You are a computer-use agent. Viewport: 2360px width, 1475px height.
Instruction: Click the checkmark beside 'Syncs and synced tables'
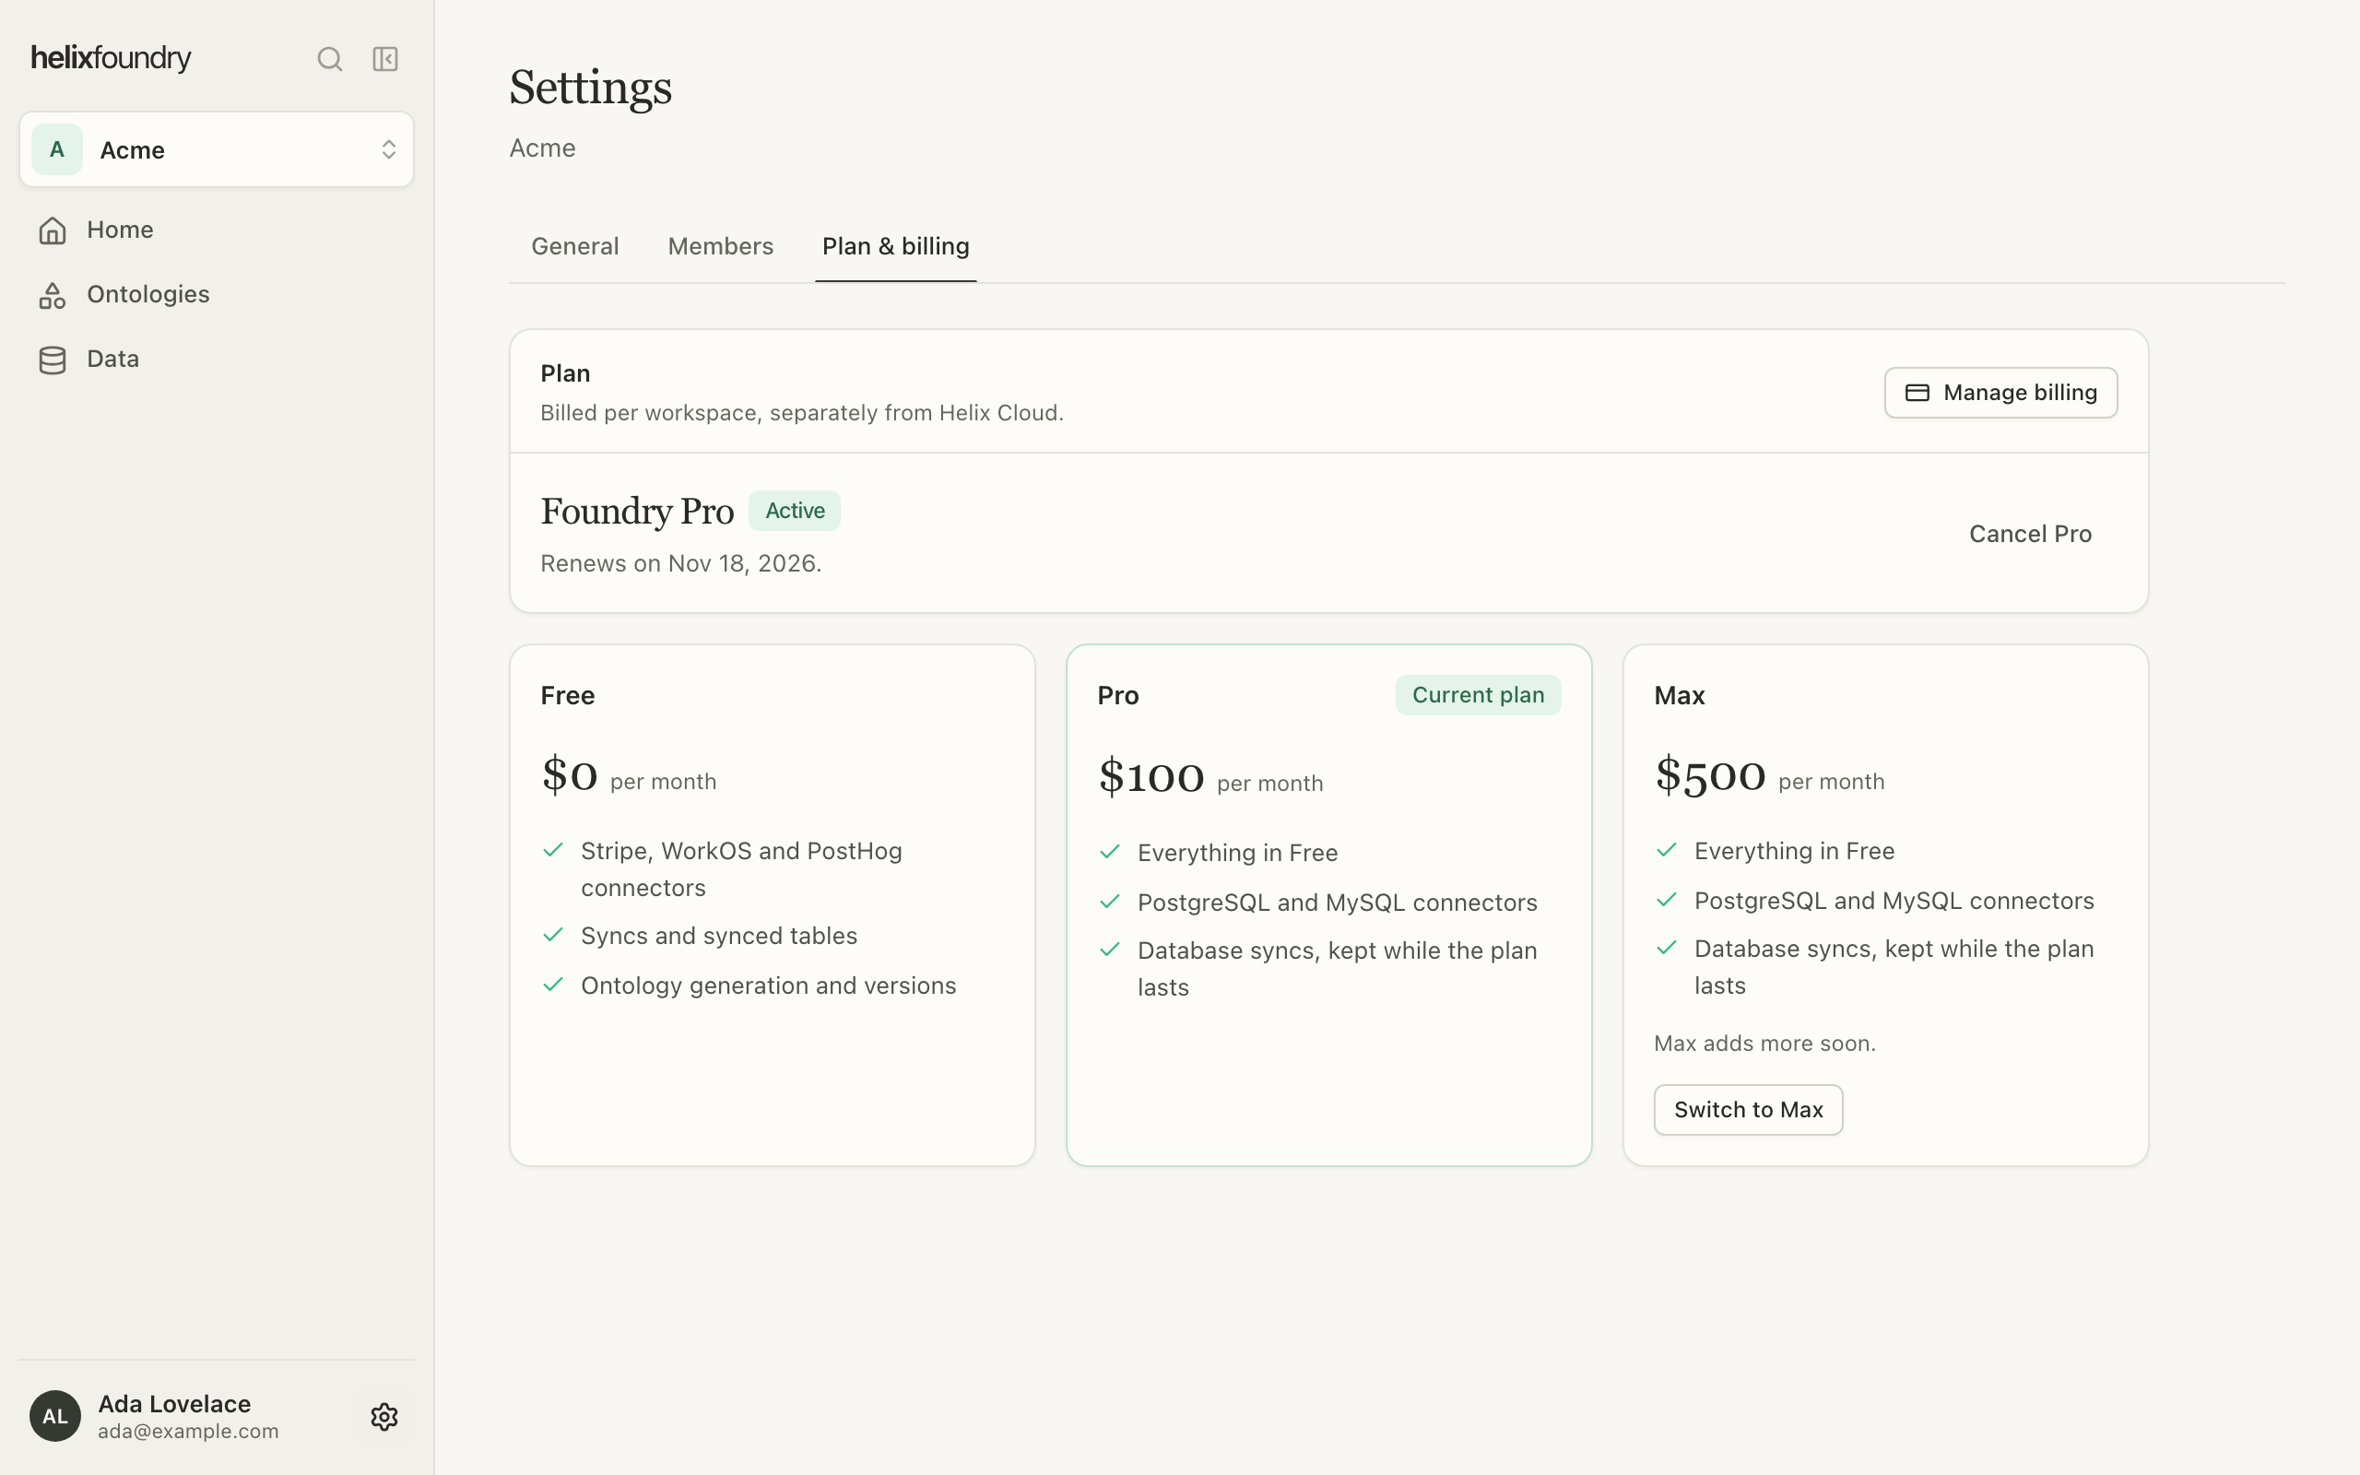[x=553, y=935]
